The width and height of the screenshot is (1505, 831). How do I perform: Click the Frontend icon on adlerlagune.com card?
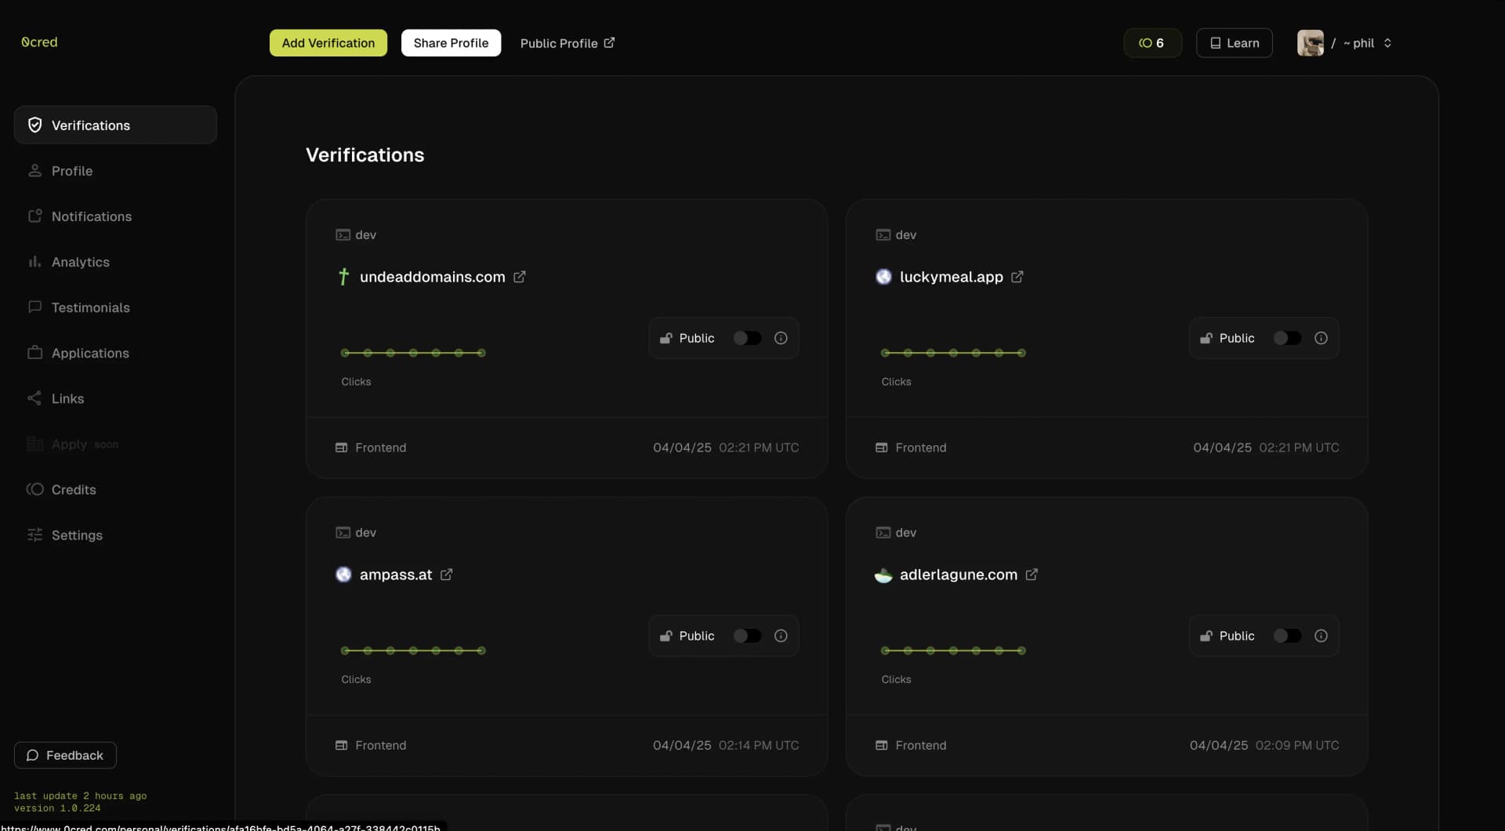coord(883,745)
